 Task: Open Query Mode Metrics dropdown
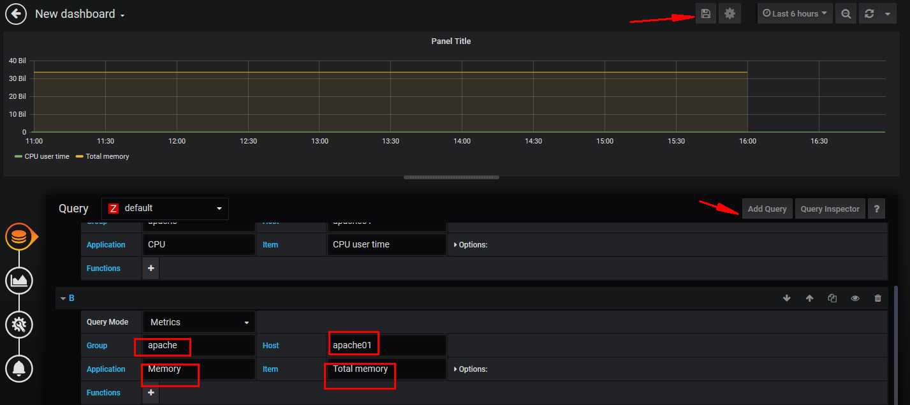[x=198, y=322]
